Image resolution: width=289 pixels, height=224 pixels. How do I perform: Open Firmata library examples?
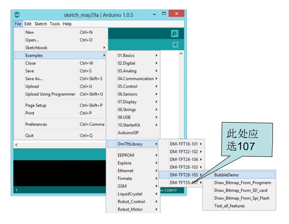[x=133, y=178]
